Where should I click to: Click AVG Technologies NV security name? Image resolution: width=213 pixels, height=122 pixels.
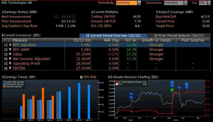(x=17, y=3)
